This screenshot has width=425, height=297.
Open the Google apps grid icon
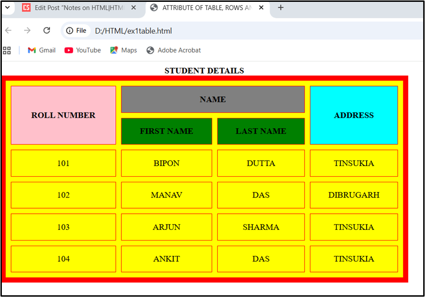coord(7,50)
